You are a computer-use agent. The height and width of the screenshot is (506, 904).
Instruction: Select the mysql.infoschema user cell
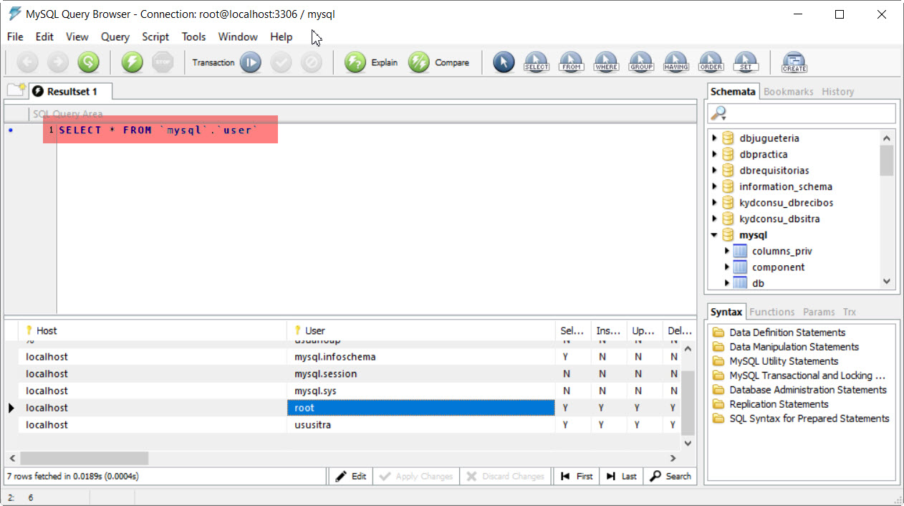[421, 356]
